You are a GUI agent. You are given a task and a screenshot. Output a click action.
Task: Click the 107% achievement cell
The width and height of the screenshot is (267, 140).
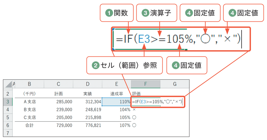click(116, 125)
